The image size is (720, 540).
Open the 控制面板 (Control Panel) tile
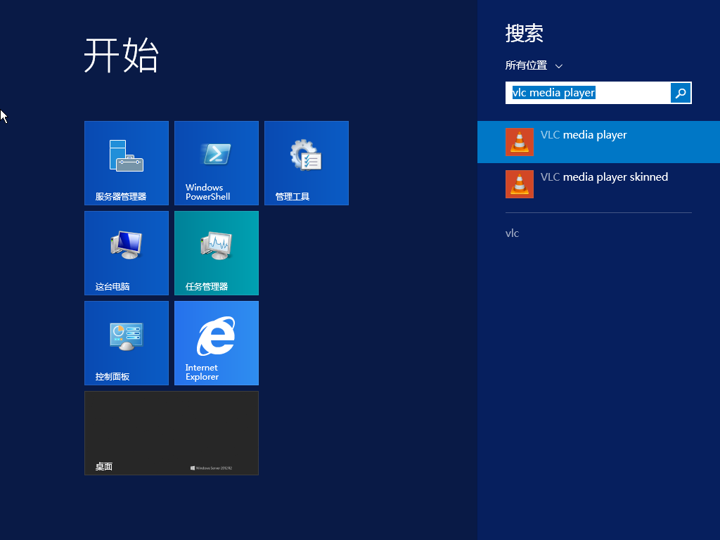tap(126, 342)
